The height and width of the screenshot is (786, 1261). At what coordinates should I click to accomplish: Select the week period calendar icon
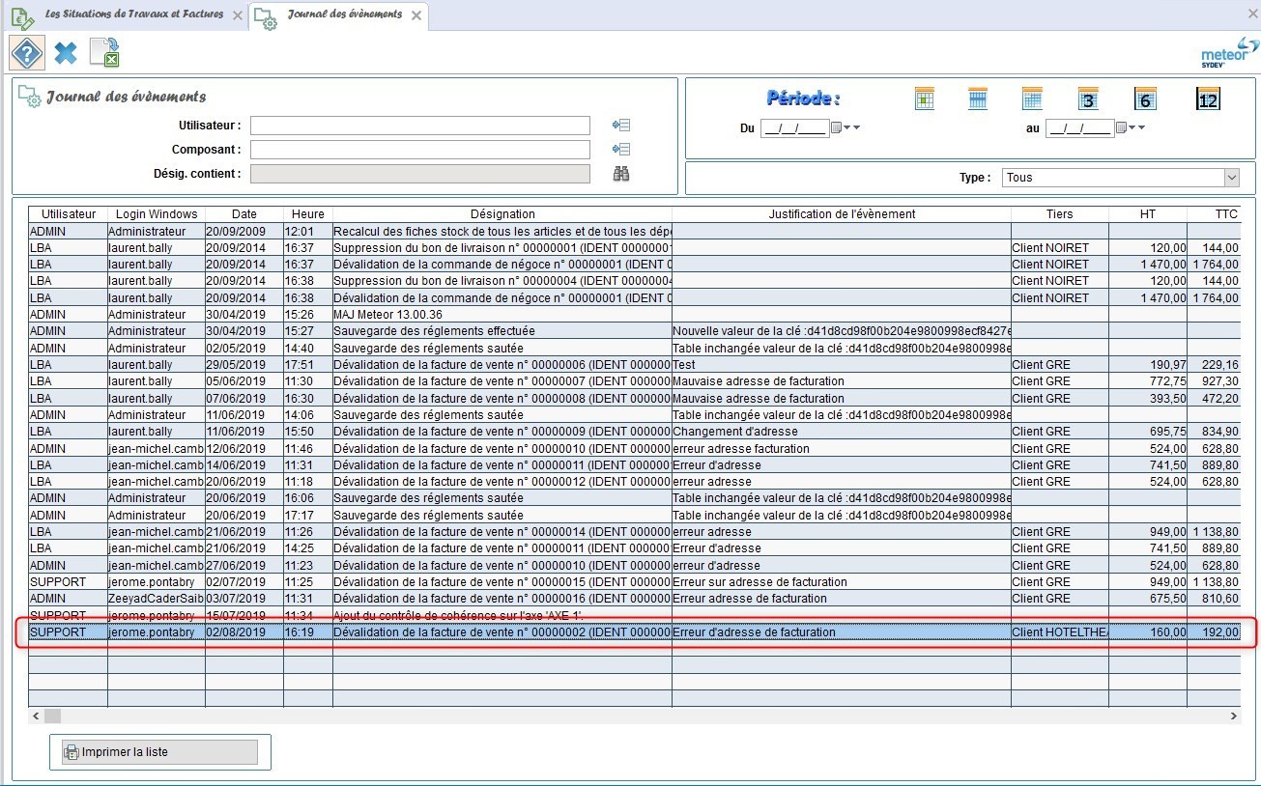pyautogui.click(x=978, y=98)
